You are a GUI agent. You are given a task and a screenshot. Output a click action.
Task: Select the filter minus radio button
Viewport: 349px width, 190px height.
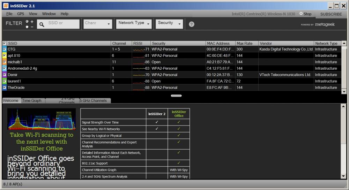(x=27, y=27)
